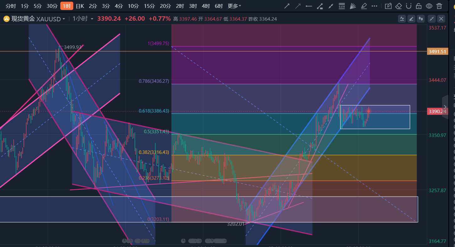Select the fan lines drawing tool
Image resolution: width=455 pixels, height=247 pixels.
[353, 6]
